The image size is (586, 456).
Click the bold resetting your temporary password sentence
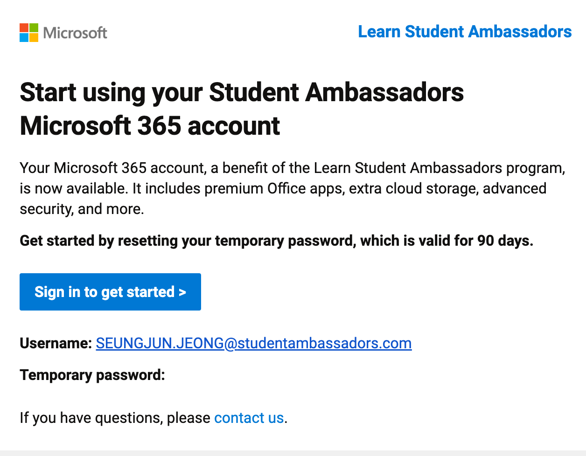[x=276, y=241]
